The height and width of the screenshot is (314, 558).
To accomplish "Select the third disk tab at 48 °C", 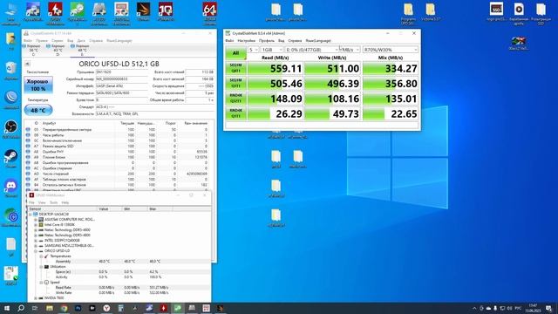I will click(82, 51).
